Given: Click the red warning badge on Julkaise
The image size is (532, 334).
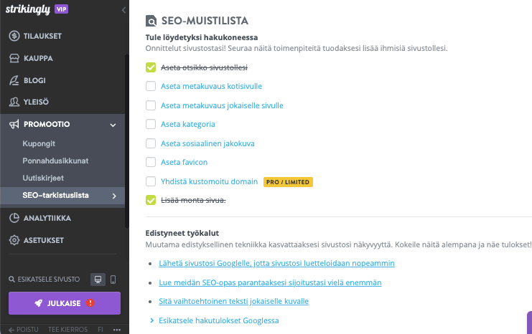Looking at the screenshot, I should click(x=90, y=303).
